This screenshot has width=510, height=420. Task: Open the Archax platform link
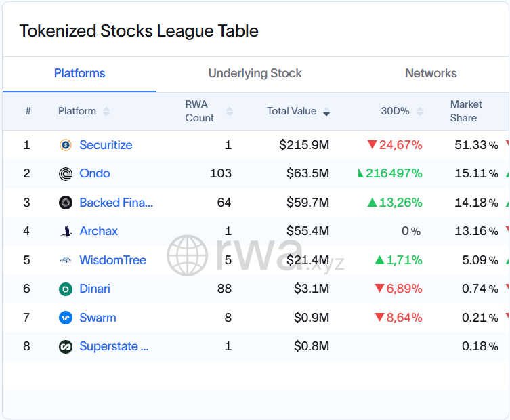99,231
